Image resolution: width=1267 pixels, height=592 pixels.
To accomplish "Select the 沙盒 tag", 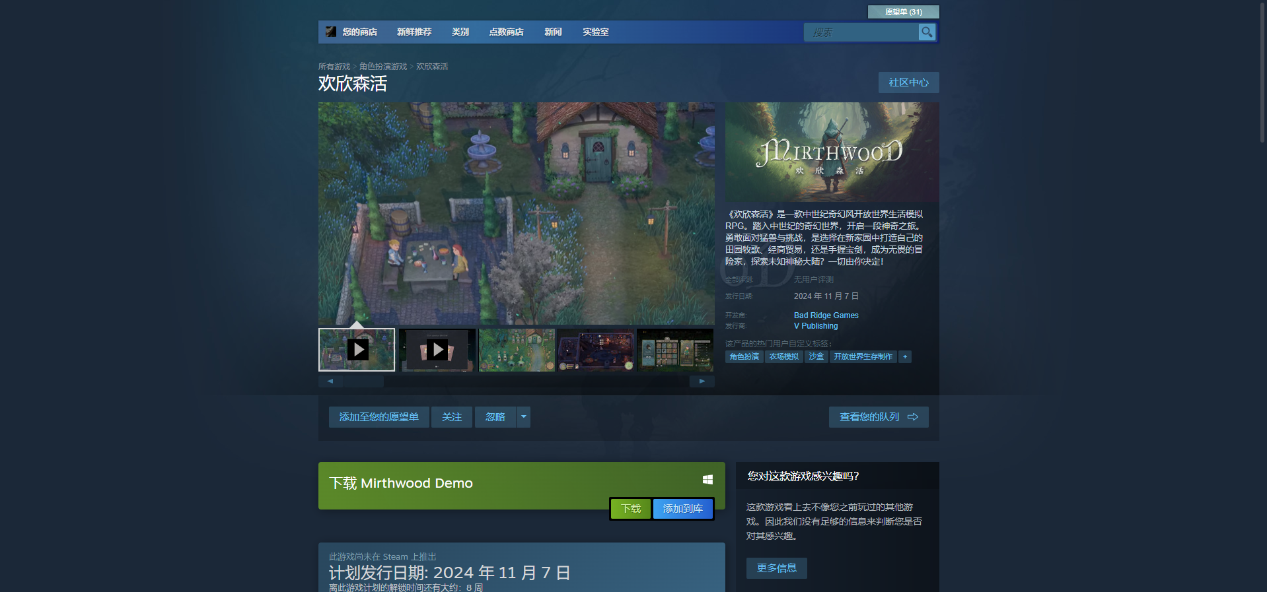I will 816,356.
